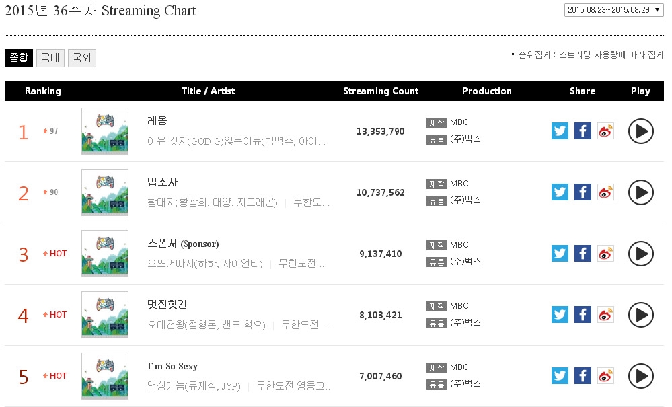Select the 종합 chart tab
Image resolution: width=672 pixels, height=407 pixels.
click(x=18, y=58)
